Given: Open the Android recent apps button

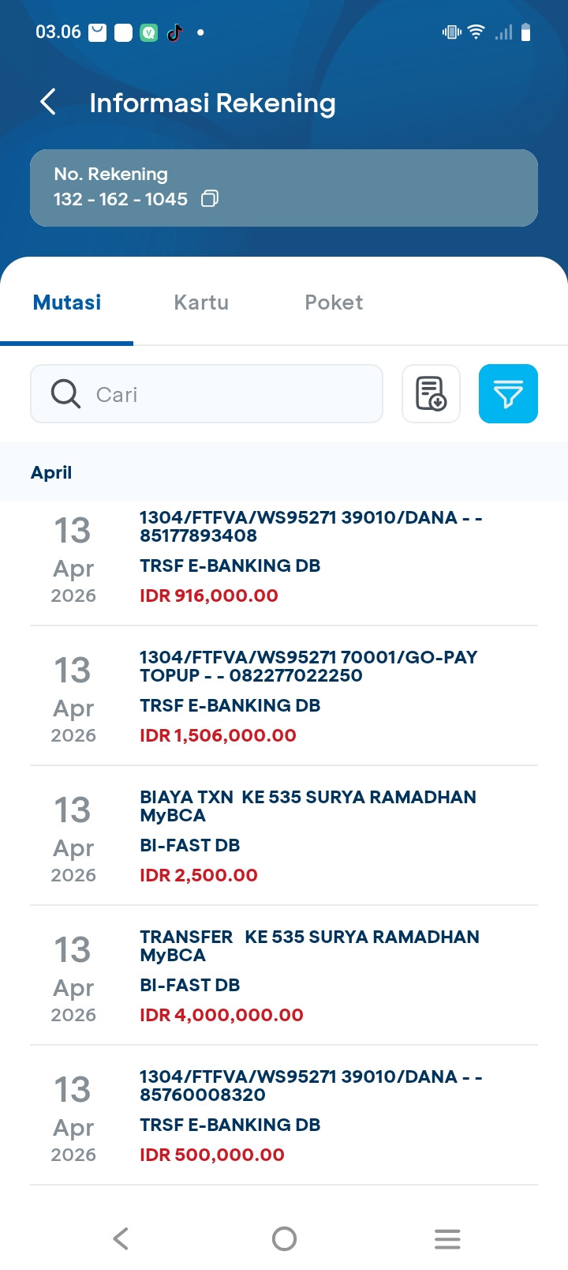Looking at the screenshot, I should click(x=447, y=1238).
